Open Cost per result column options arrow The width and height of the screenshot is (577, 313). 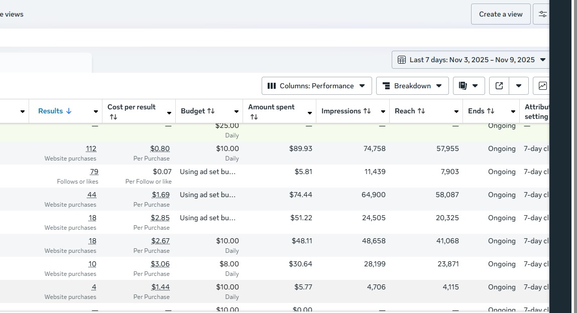(x=169, y=112)
